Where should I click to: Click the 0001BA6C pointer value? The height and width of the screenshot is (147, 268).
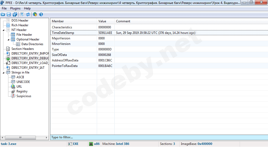pos(105,66)
